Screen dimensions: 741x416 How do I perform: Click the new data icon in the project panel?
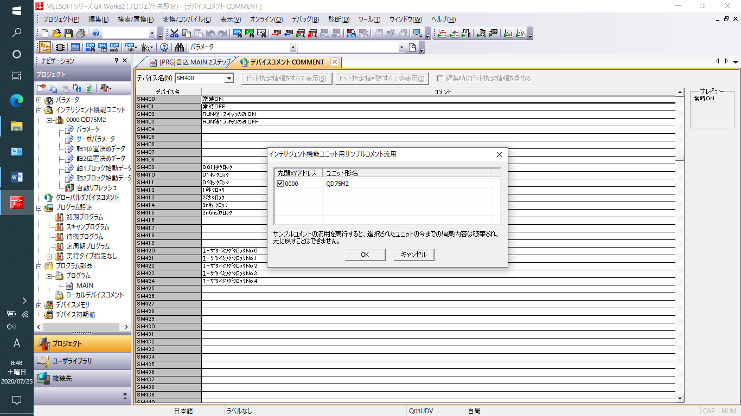pyautogui.click(x=41, y=88)
